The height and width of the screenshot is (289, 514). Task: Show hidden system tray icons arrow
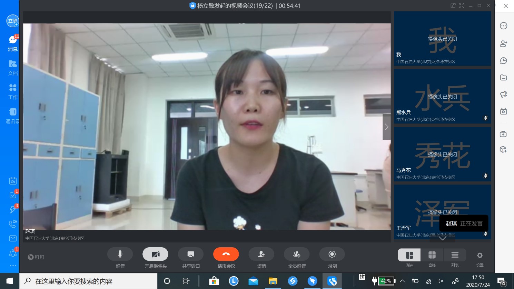[x=402, y=281]
